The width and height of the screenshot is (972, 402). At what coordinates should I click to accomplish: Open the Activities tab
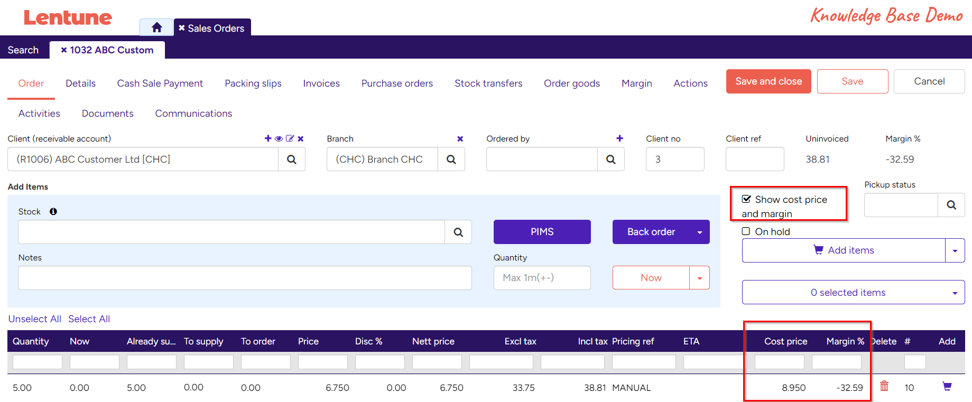(39, 114)
